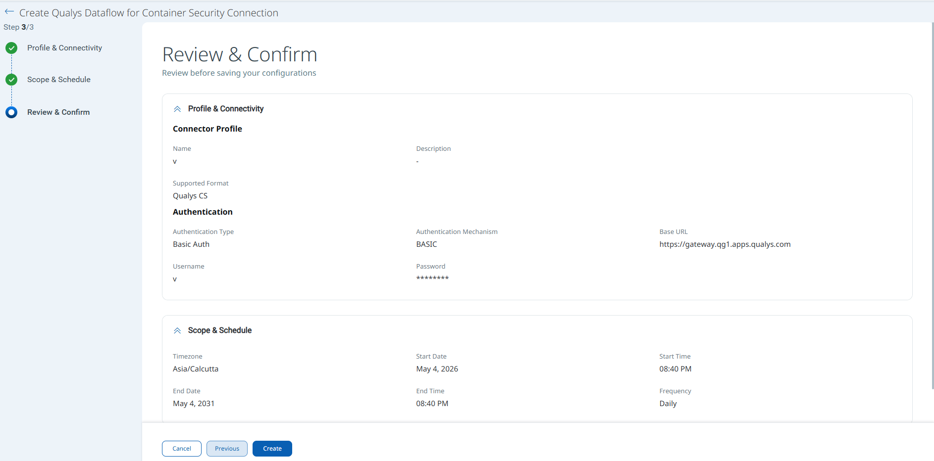Click the green checkmark beside Scope & Schedule step
This screenshot has height=461, width=934.
pyautogui.click(x=11, y=80)
